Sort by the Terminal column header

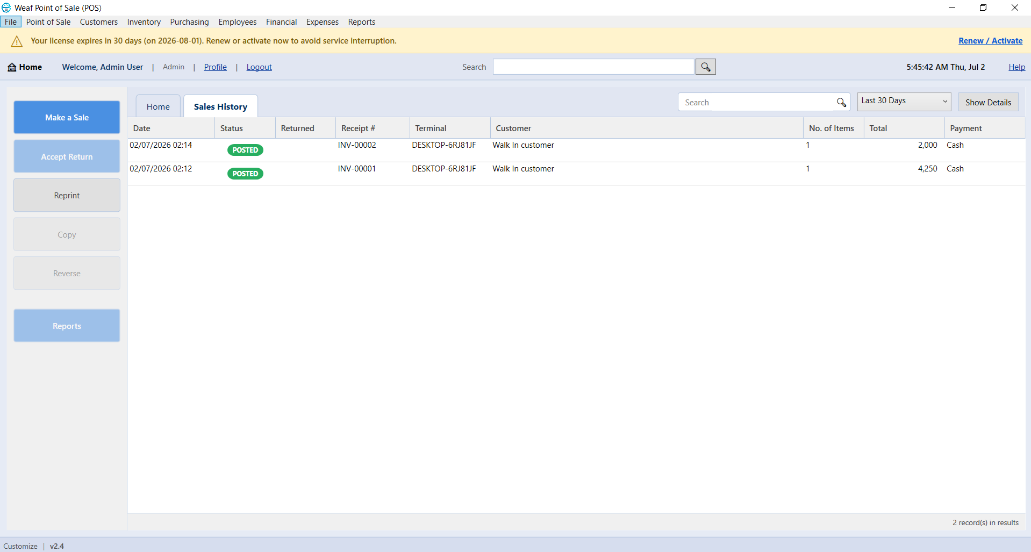point(450,128)
